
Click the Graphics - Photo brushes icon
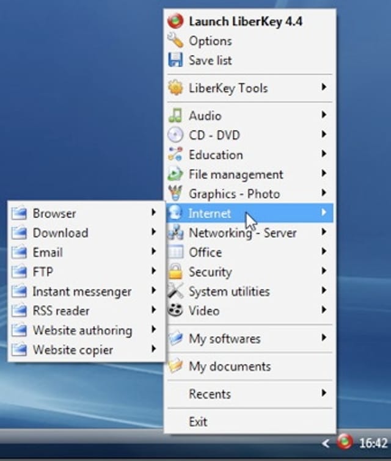175,193
